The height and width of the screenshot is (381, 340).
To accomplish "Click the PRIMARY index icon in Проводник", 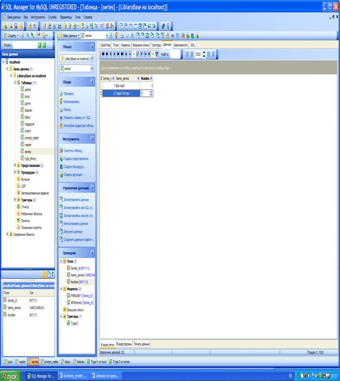I will coord(68,295).
